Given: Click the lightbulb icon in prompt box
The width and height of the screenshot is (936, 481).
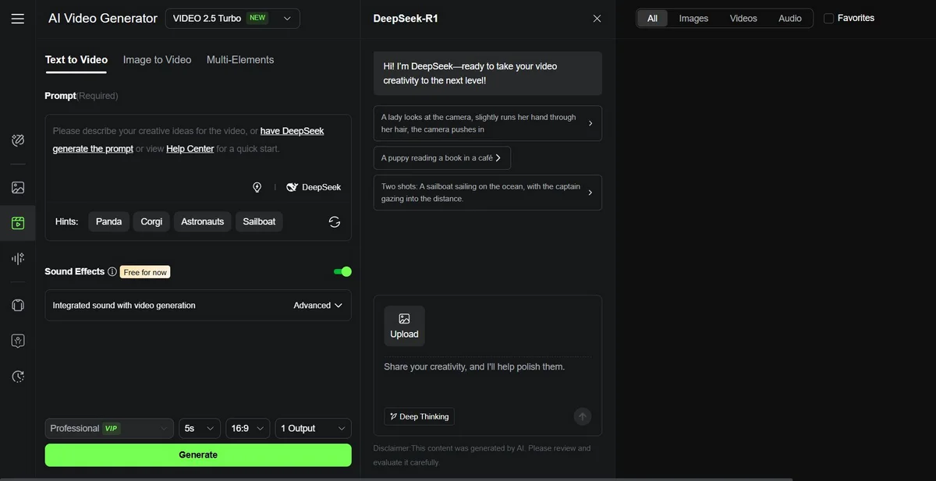Looking at the screenshot, I should pyautogui.click(x=257, y=188).
